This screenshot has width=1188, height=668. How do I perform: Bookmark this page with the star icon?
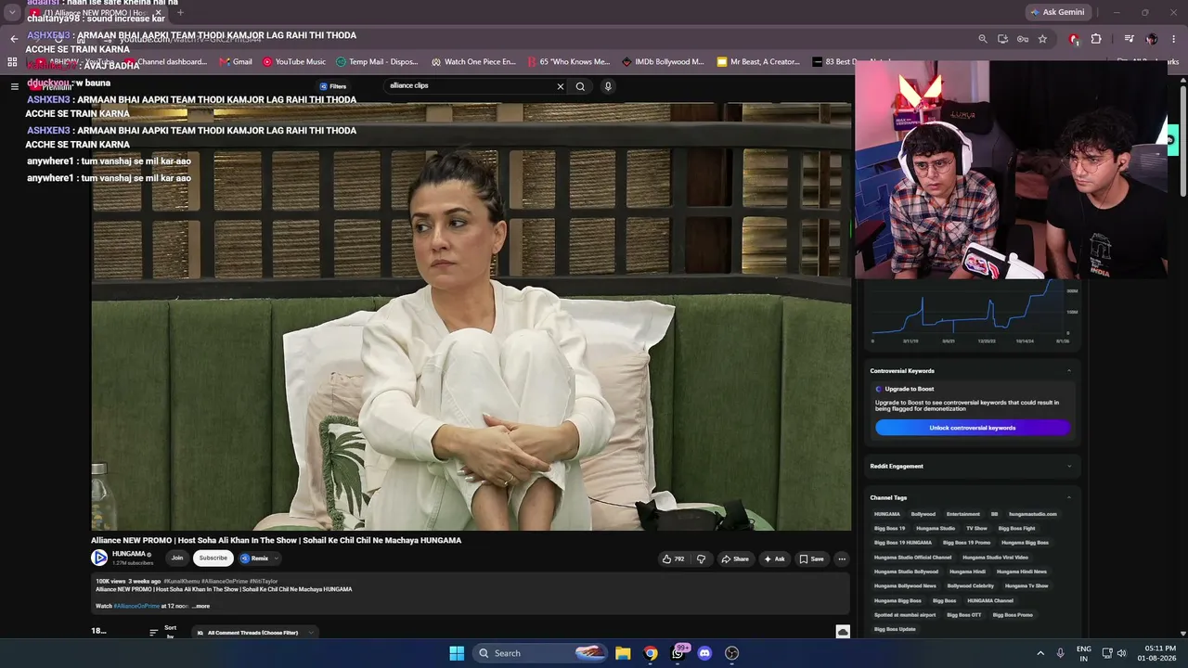(1042, 39)
